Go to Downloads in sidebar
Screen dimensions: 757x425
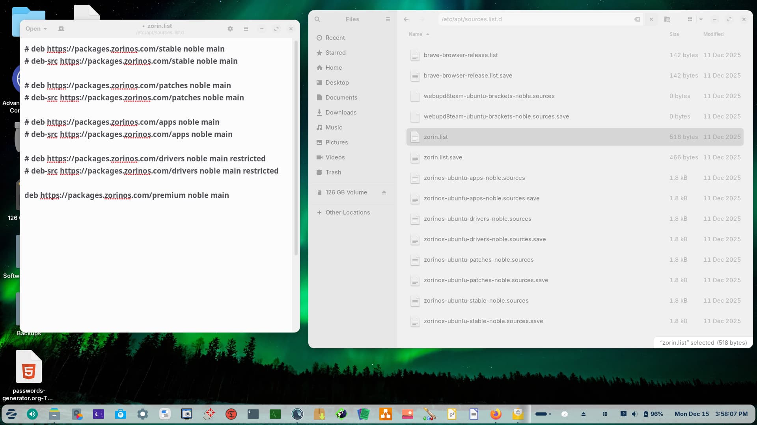coord(341,113)
